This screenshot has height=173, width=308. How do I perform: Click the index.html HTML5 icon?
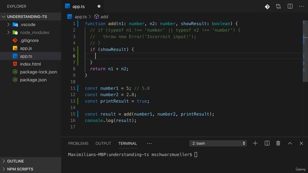15,64
